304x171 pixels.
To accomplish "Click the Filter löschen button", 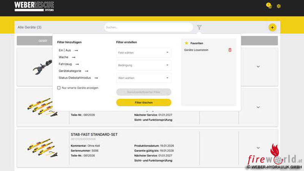I will click(x=144, y=103).
